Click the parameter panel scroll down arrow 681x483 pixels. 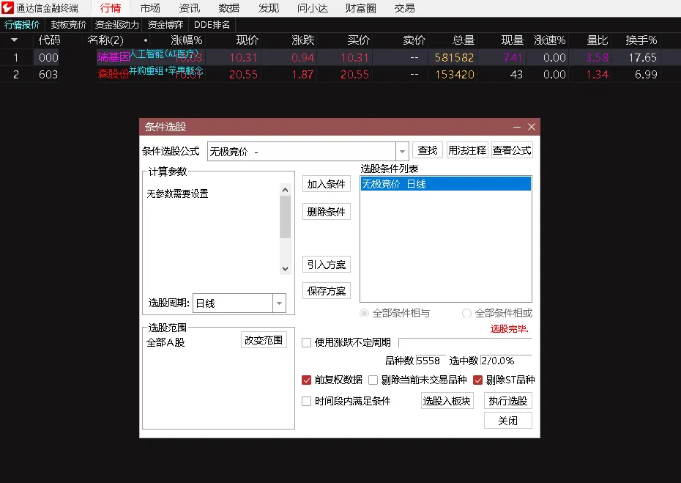(x=285, y=269)
